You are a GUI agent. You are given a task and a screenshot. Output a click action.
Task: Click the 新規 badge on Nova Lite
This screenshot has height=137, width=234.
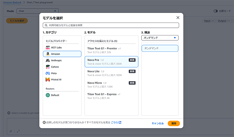point(132,71)
